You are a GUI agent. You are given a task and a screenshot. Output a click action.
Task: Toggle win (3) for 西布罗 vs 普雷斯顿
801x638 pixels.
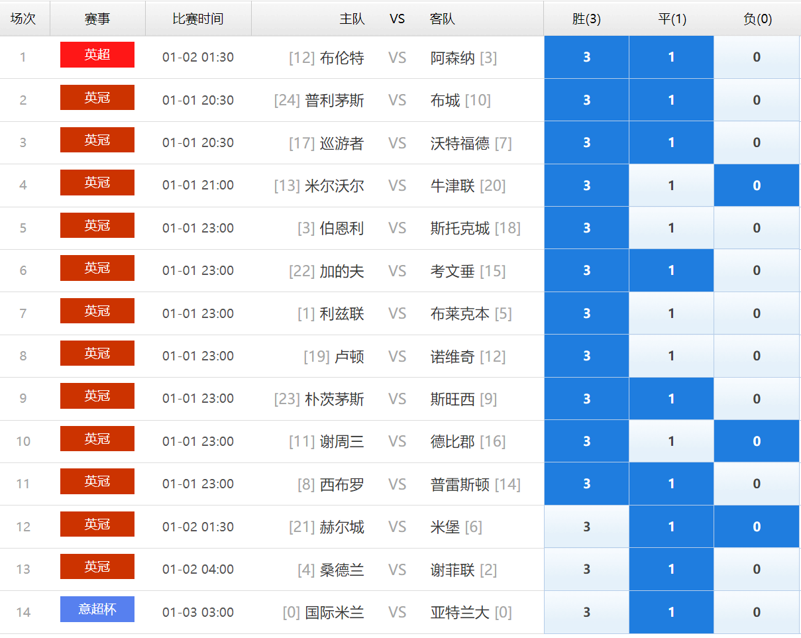[586, 484]
